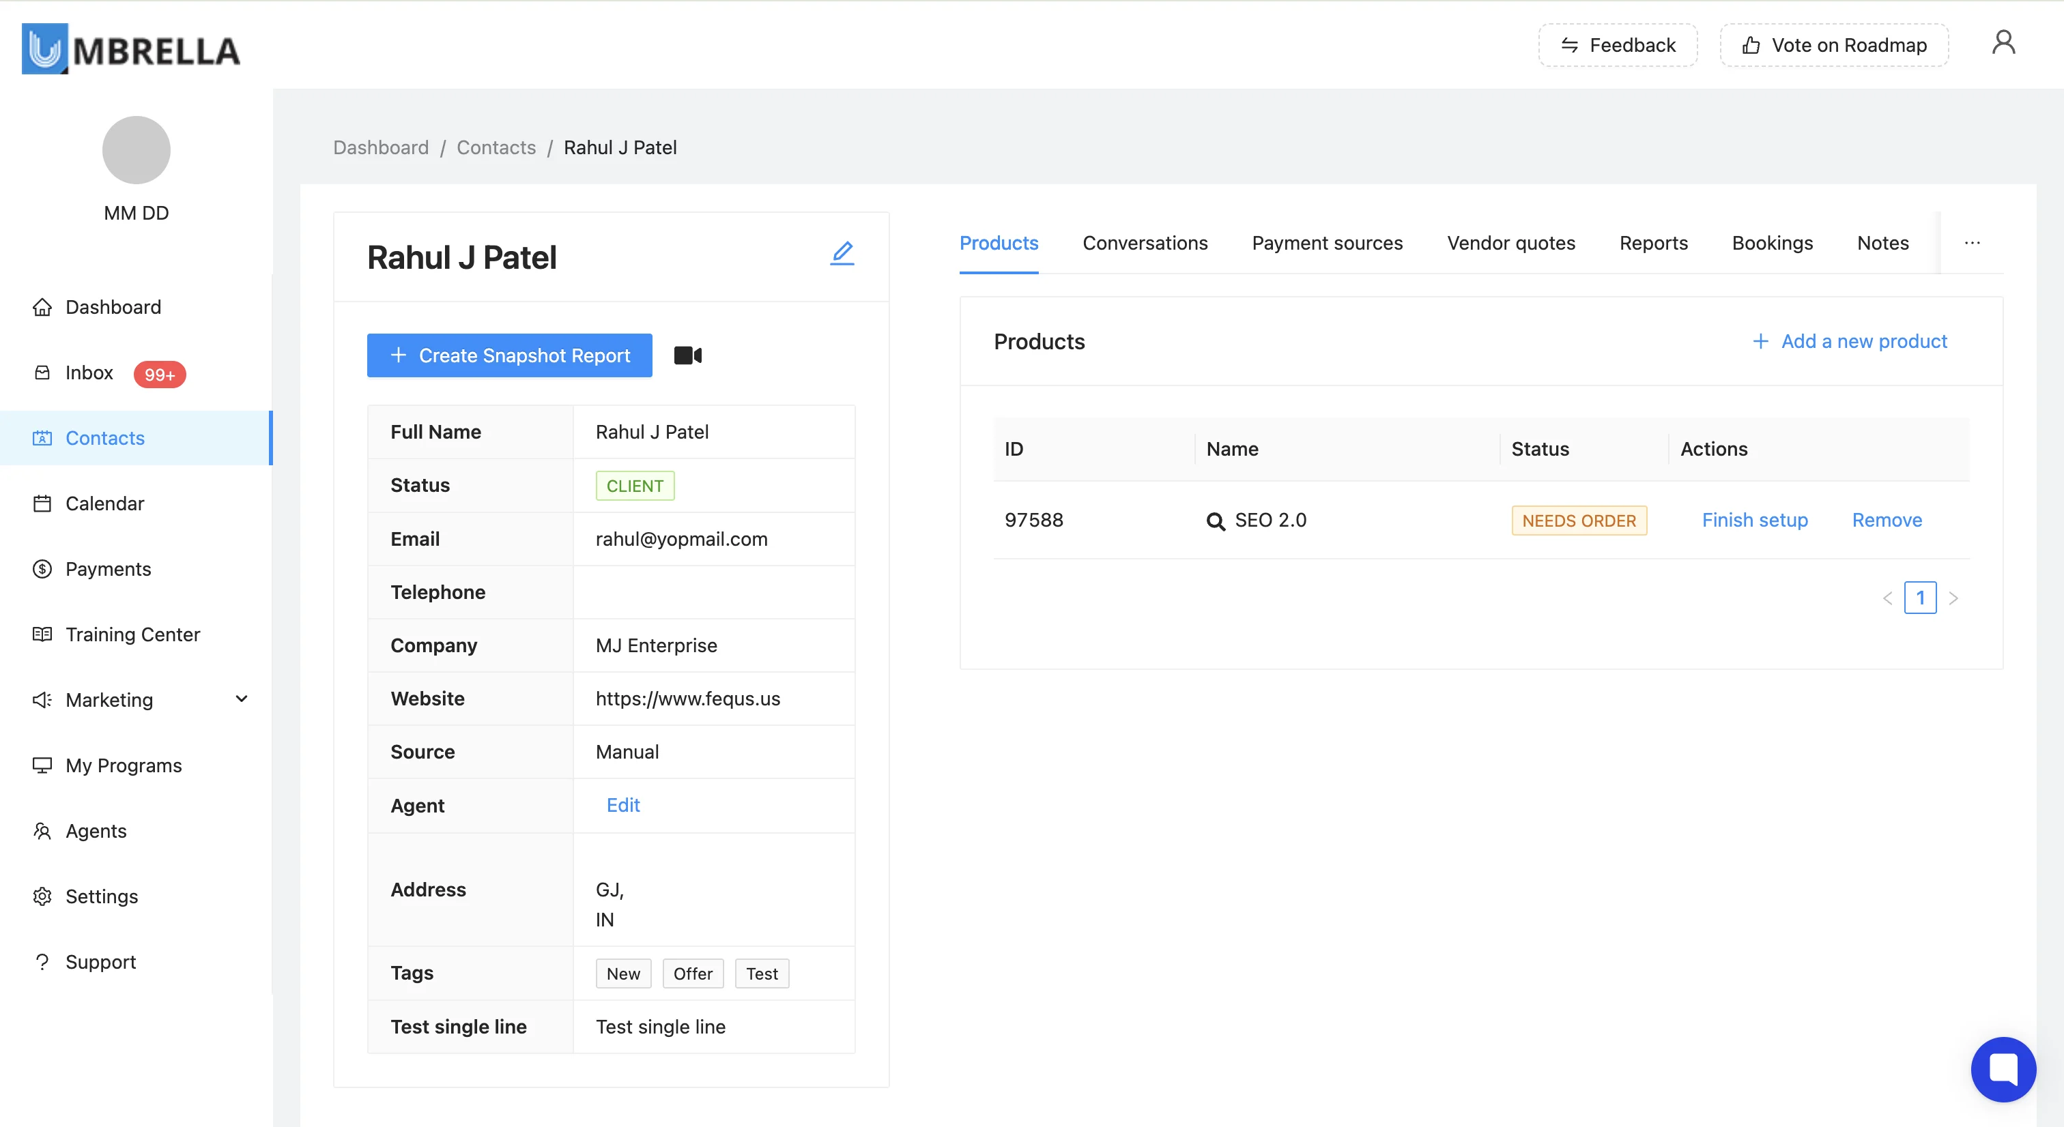Screen dimensions: 2064x1127
Task: Switch to the Conversations tab
Action: [1144, 243]
